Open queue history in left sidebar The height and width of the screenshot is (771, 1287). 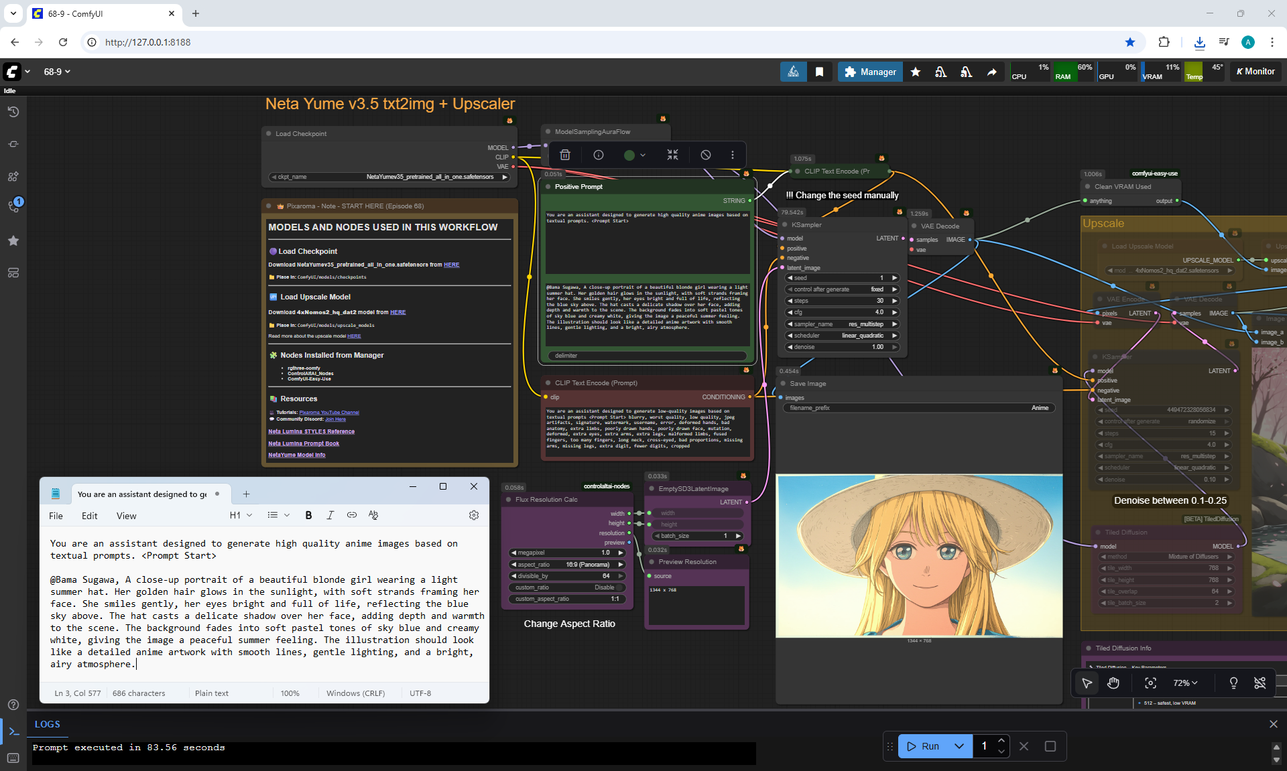point(13,112)
